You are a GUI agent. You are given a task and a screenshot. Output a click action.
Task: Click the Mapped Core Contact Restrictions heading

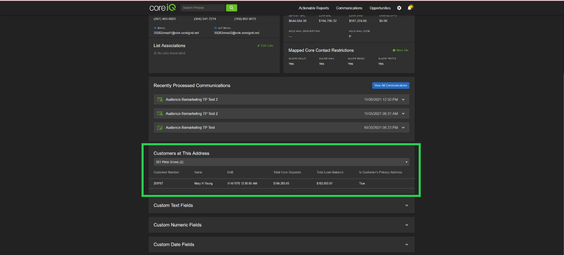click(321, 50)
